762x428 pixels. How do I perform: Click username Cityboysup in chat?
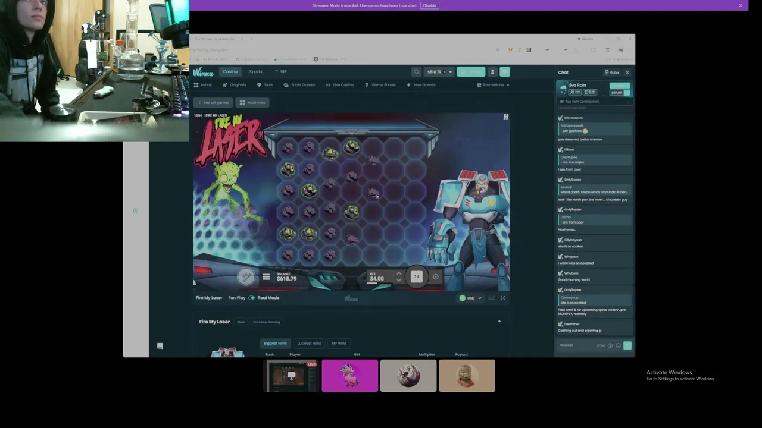573,240
